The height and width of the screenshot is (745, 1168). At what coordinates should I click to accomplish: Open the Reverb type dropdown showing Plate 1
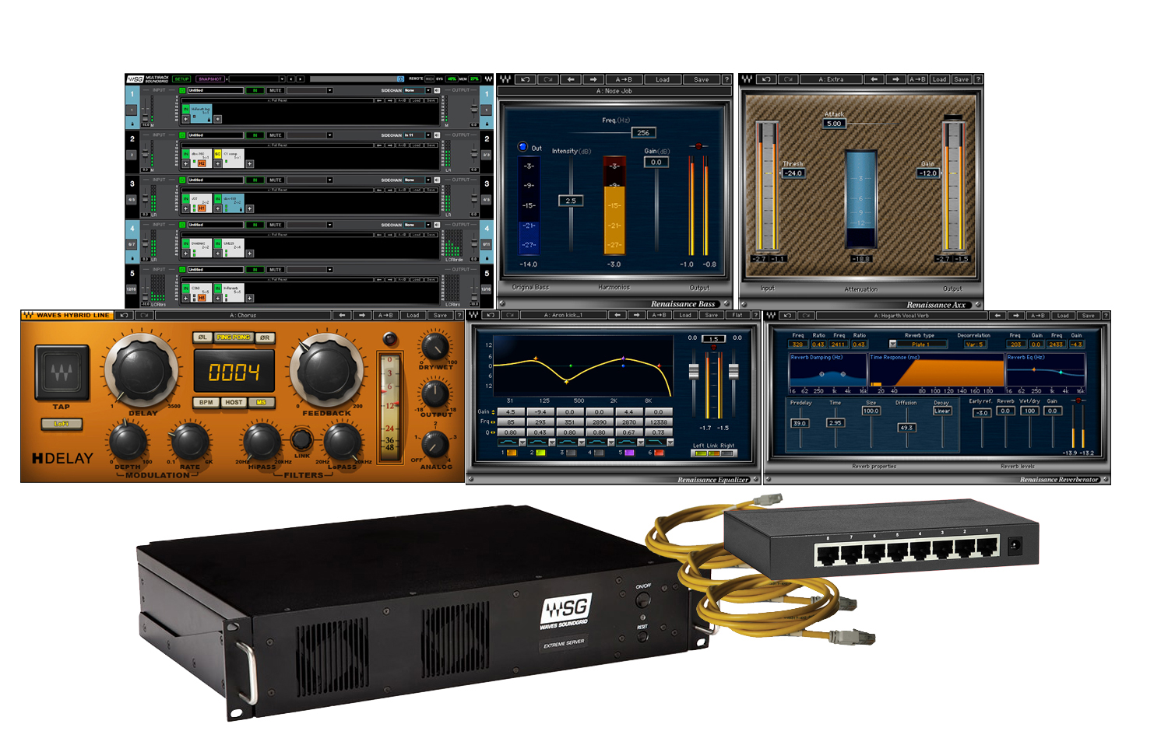(893, 344)
